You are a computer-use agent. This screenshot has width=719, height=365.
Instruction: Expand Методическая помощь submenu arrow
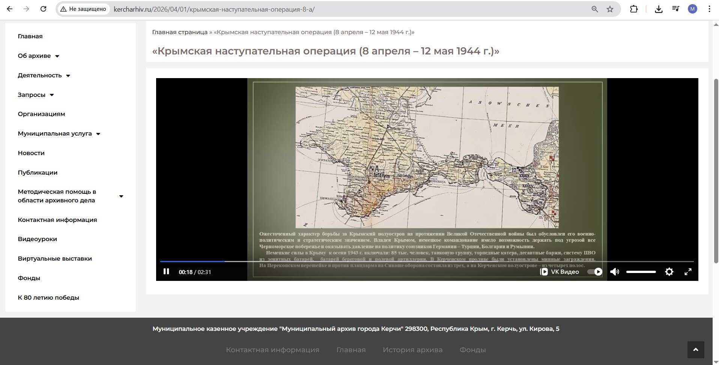coord(121,196)
